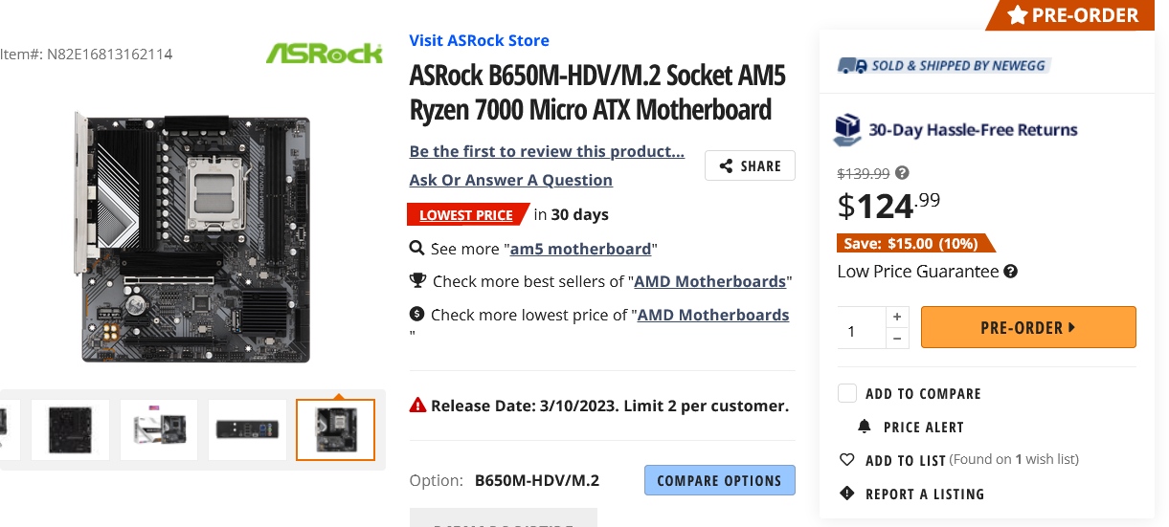Click the Price Alert bell icon
1169x527 pixels.
coord(865,427)
